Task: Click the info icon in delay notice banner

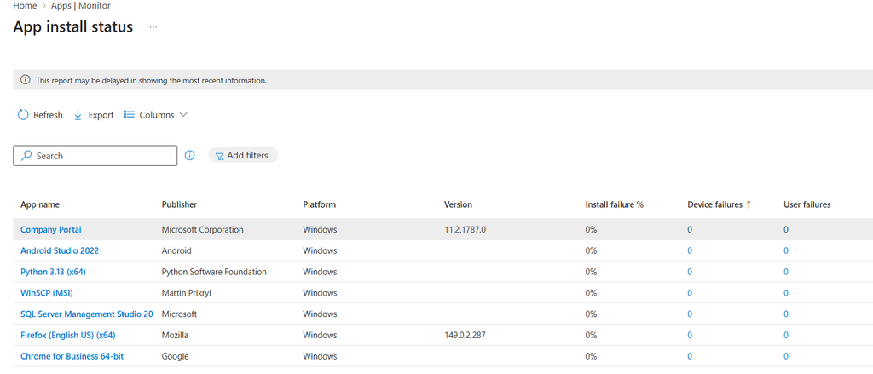Action: (25, 80)
